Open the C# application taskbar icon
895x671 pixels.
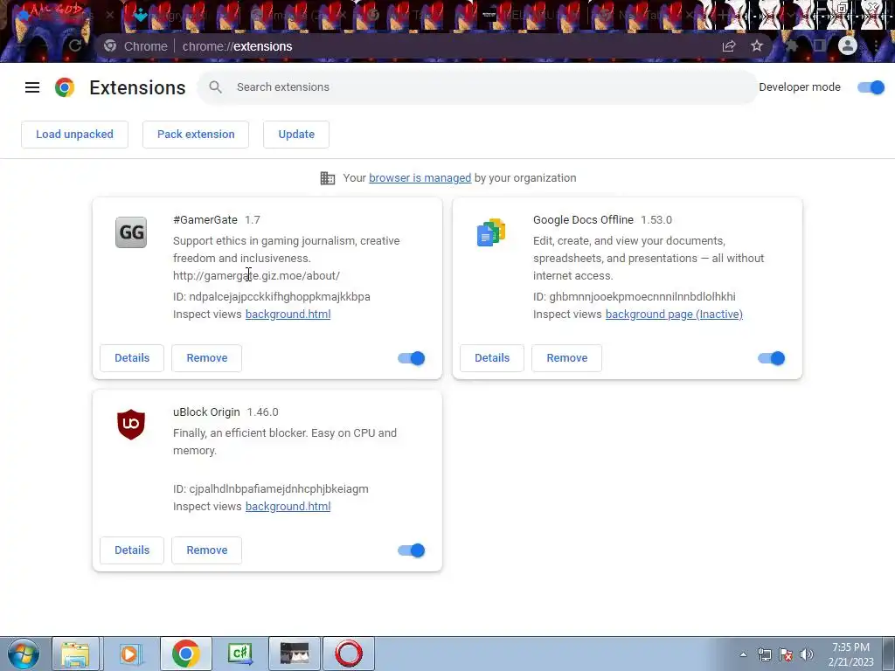point(239,654)
